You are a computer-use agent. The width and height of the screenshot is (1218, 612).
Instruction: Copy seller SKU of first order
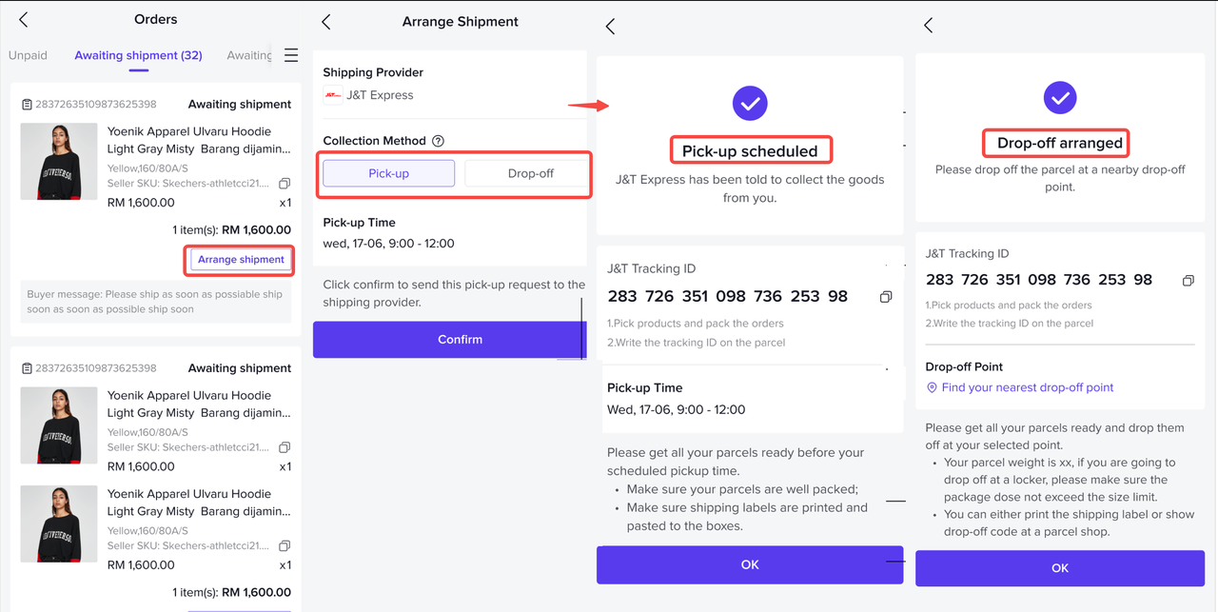285,184
